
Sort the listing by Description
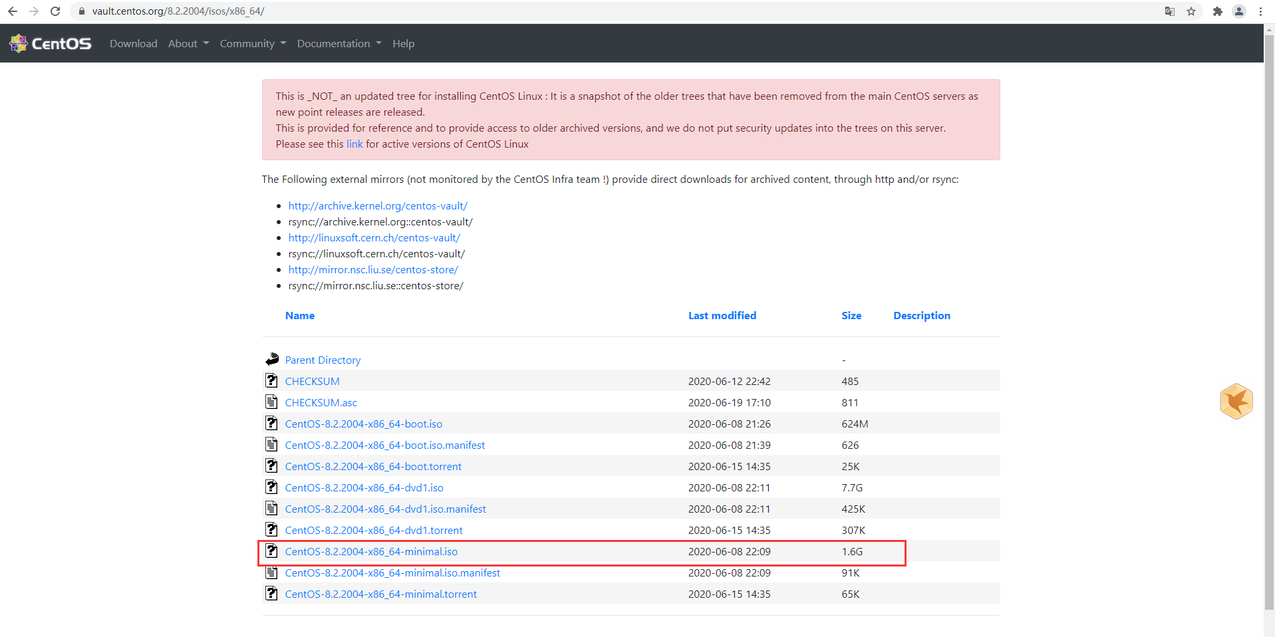[922, 315]
